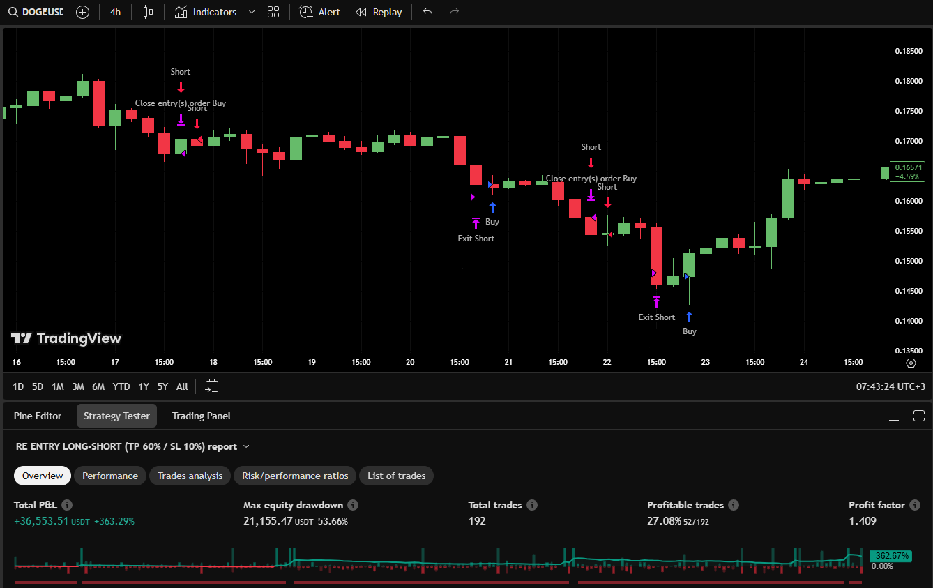Add a symbol with the plus icon
Image resolution: width=933 pixels, height=588 pixels.
[82, 12]
